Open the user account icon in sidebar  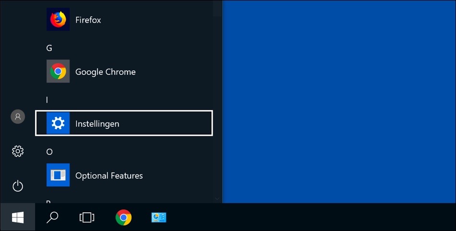tap(18, 117)
